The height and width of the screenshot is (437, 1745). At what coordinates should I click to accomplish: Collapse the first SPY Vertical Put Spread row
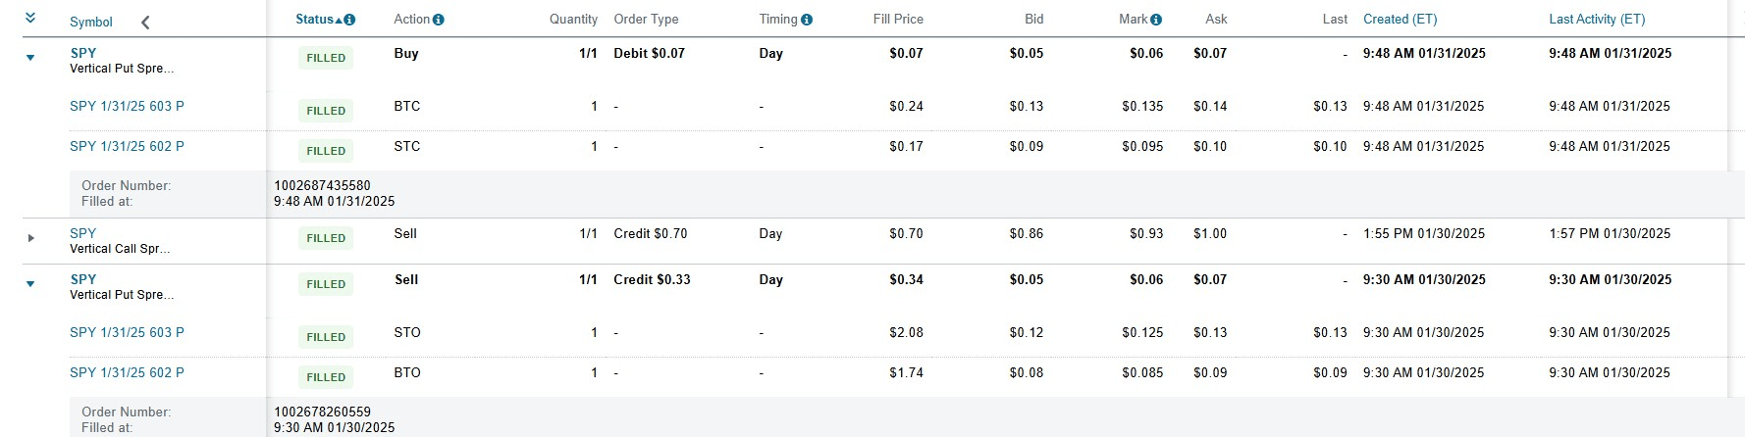point(30,58)
